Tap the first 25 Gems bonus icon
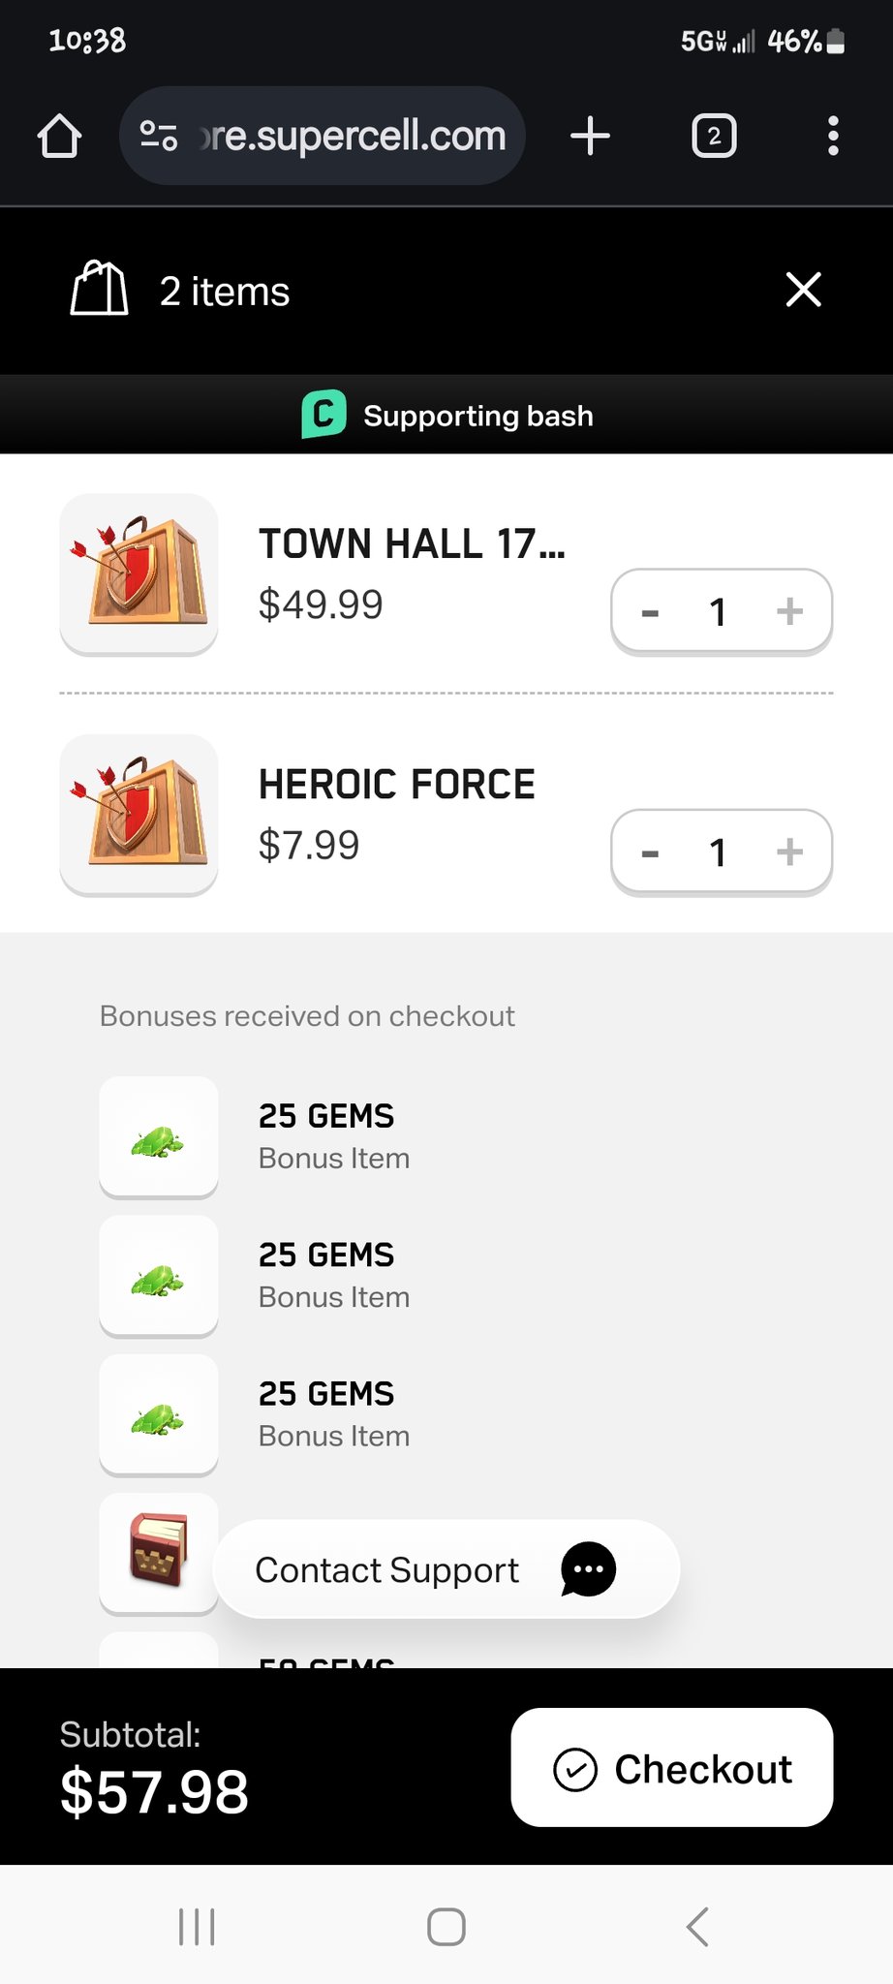Image resolution: width=893 pixels, height=1984 pixels. pyautogui.click(x=158, y=1135)
